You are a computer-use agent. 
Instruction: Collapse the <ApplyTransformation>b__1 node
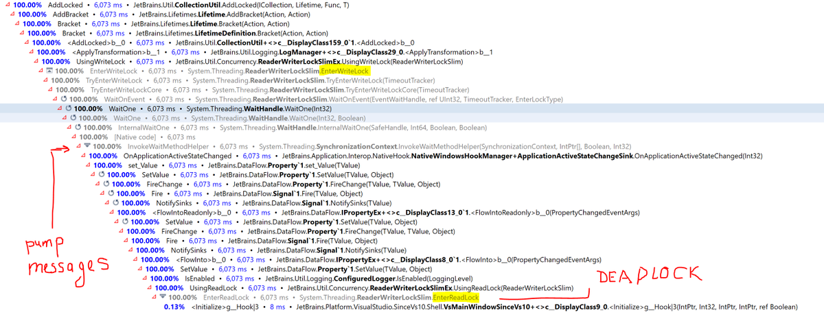(30, 52)
